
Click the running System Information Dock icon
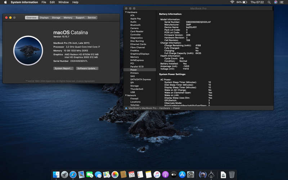(211, 175)
